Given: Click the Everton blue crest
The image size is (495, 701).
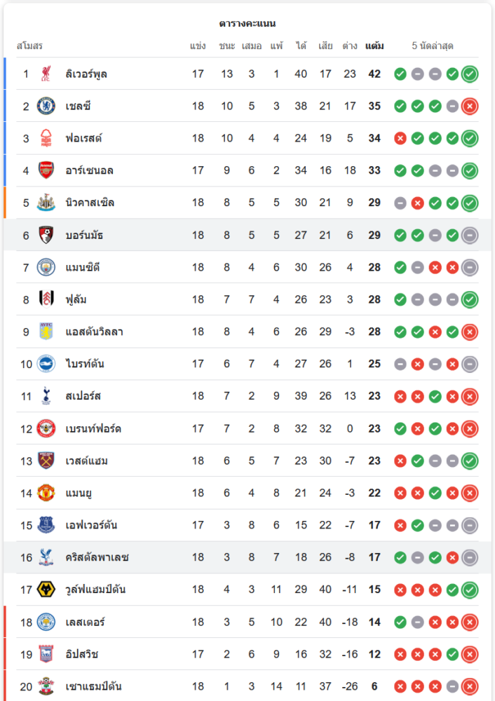Looking at the screenshot, I should click(x=46, y=525).
